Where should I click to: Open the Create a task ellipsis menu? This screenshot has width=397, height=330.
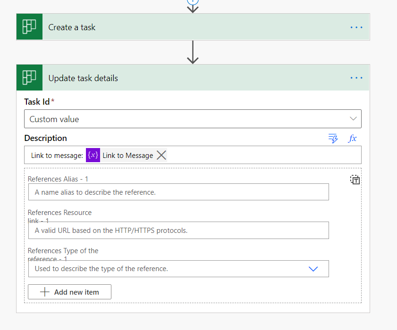[x=356, y=27]
